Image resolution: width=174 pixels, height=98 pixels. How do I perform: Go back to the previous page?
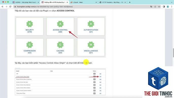point(3,7)
